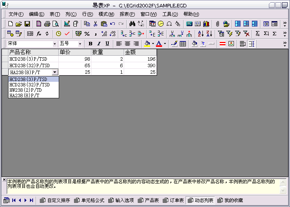
Task: Toggle Bold formatting
Action: tap(90, 44)
